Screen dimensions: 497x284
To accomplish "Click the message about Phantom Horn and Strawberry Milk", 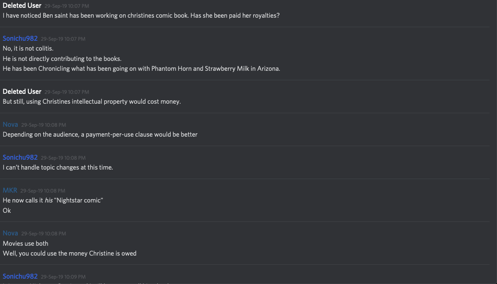I will [x=141, y=69].
